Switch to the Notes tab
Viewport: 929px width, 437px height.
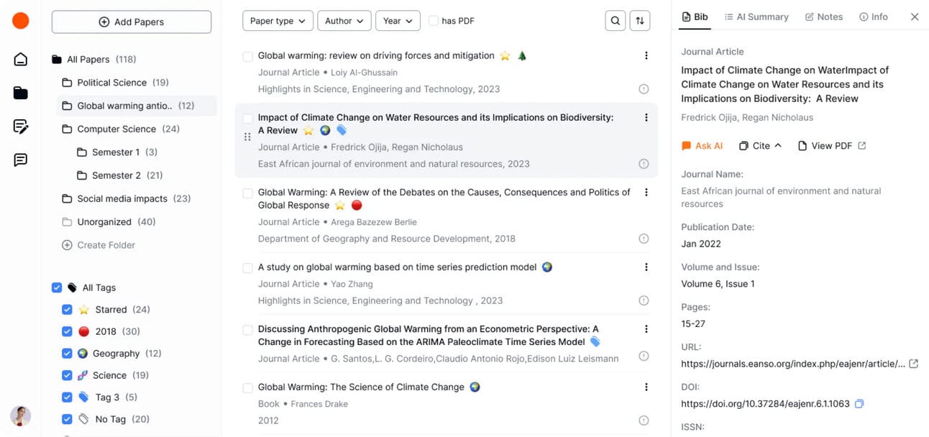[824, 17]
